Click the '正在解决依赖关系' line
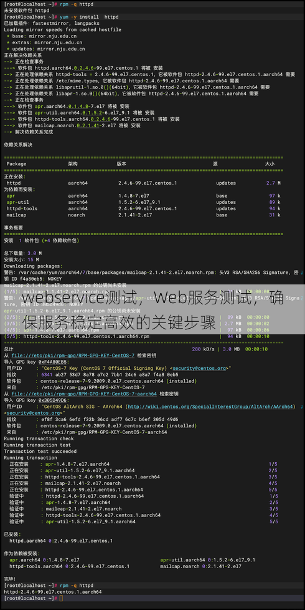305x610 pixels. pyautogui.click(x=23, y=56)
